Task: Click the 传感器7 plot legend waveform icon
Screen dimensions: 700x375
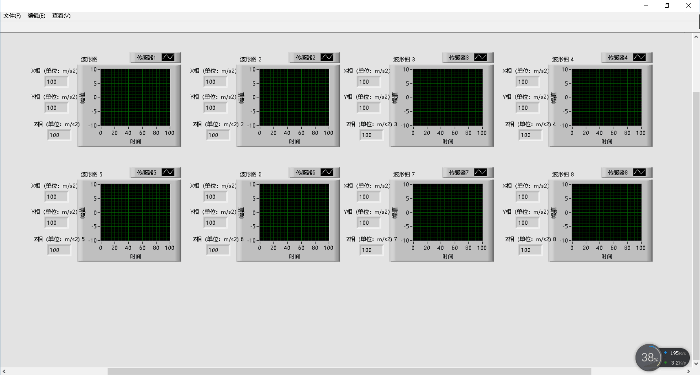Action: 480,172
